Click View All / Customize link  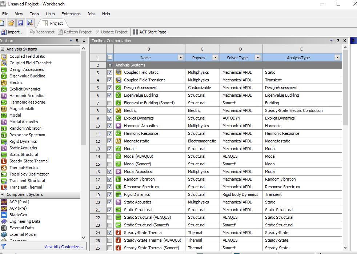click(64, 246)
